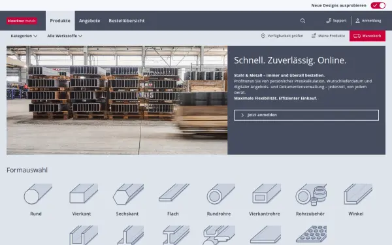This screenshot has height=245, width=392.
Task: Open the Angebote tab
Action: (90, 21)
